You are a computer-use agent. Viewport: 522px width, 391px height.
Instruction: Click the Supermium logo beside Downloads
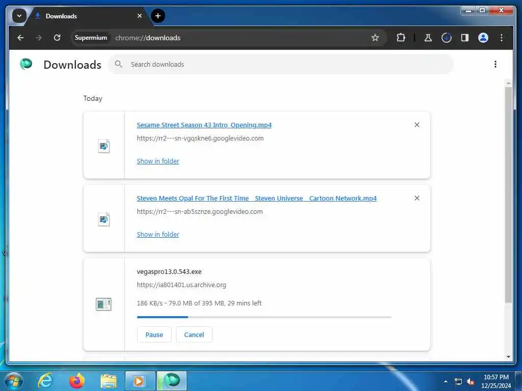(26, 64)
